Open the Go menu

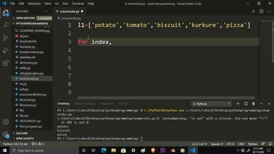point(57,3)
